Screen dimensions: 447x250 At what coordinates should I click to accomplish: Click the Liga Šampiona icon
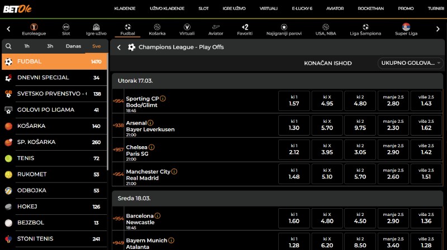(365, 27)
